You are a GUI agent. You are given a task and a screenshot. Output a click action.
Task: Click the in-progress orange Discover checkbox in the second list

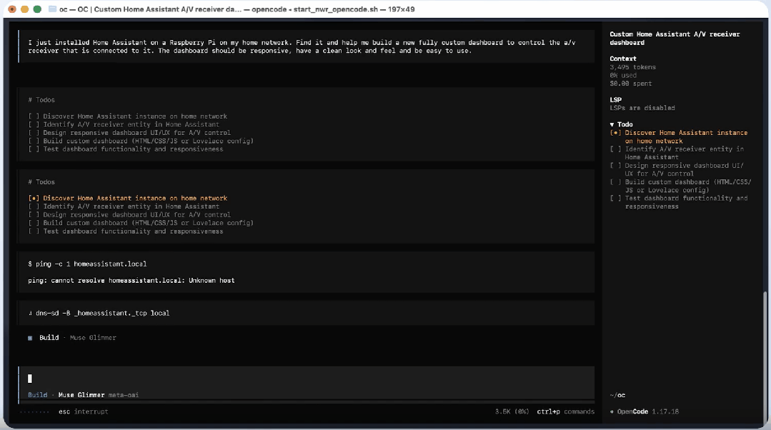34,199
